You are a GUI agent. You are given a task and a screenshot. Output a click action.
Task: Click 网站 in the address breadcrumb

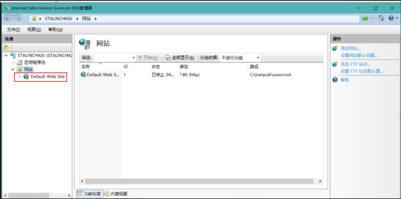86,19
